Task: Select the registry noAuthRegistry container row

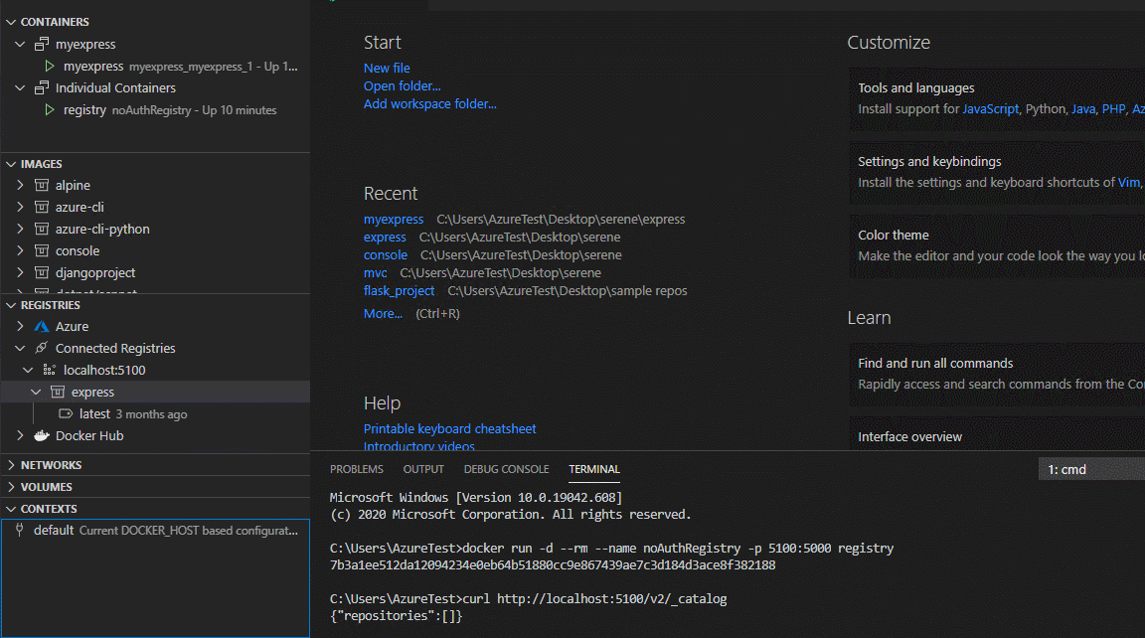Action: click(x=155, y=109)
